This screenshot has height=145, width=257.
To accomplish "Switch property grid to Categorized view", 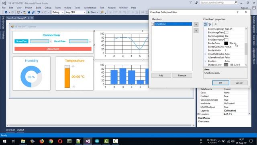I will (206, 24).
